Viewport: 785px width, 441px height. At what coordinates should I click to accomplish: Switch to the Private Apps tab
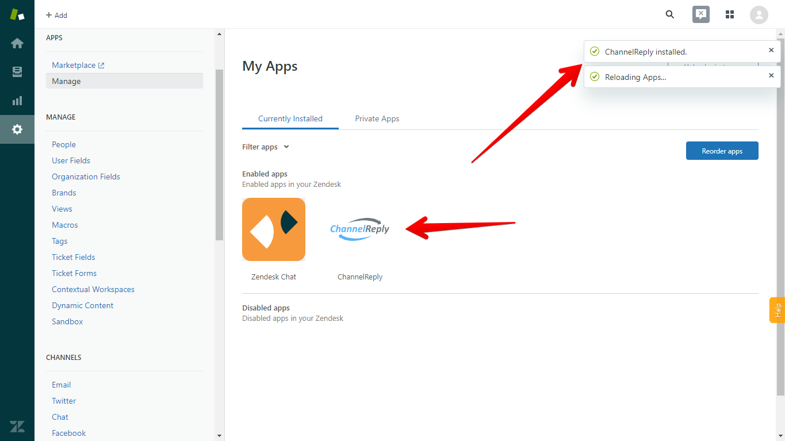[377, 118]
